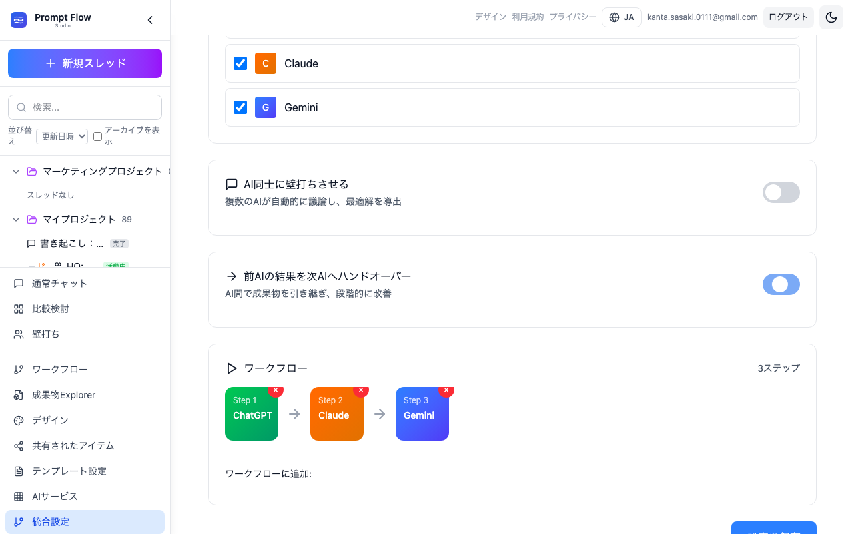This screenshot has height=534, width=854.
Task: Create a new thread with 新規スレッド
Action: coord(85,63)
